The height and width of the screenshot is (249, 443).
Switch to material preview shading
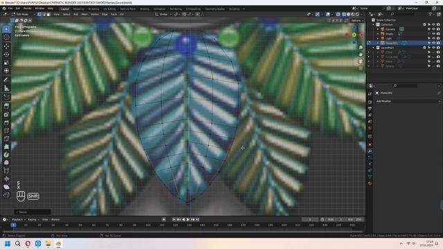(x=353, y=14)
